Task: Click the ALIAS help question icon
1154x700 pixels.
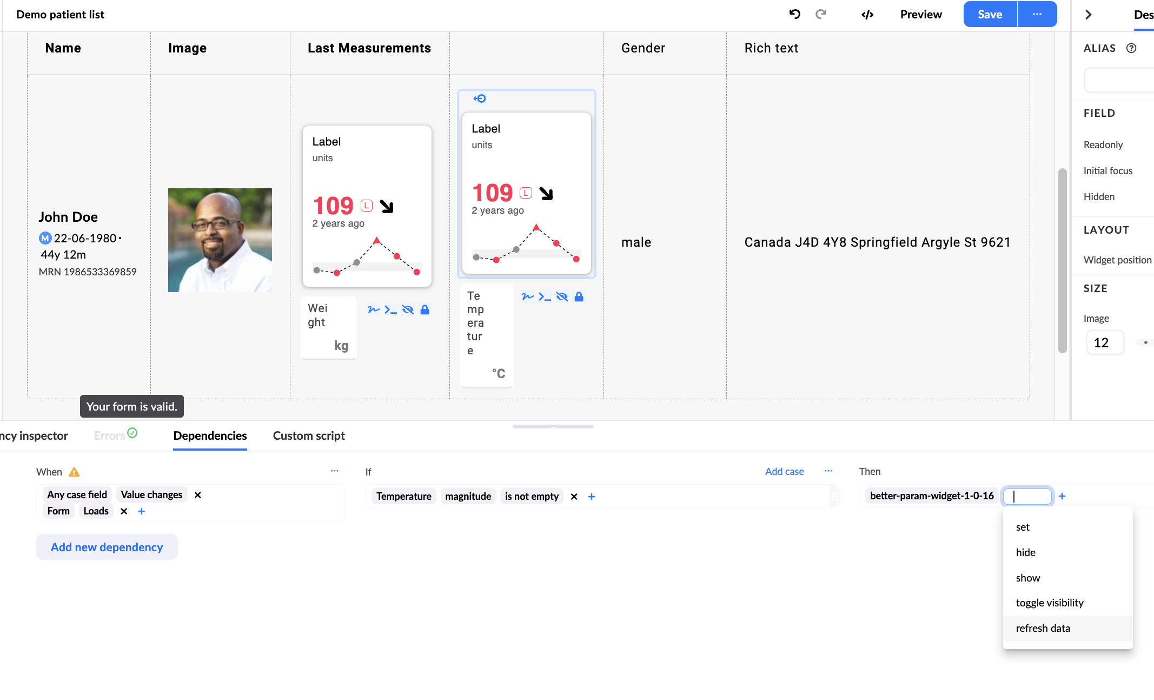Action: pos(1131,48)
